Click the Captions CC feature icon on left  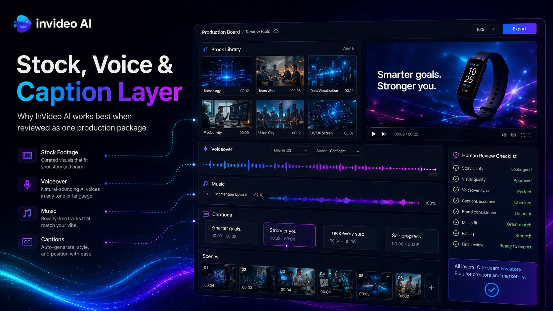click(27, 242)
